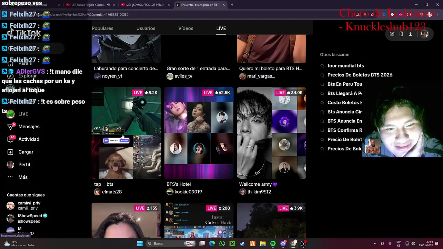The image size is (443, 249).
Task: Open the 'Laburando para concierto' live thumbnail
Action: pos(126,49)
